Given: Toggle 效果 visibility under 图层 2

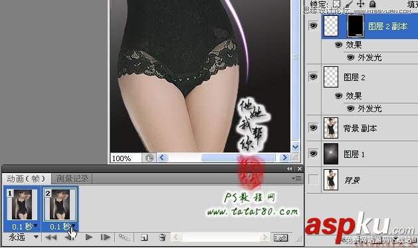Looking at the screenshot, I should 338,95.
